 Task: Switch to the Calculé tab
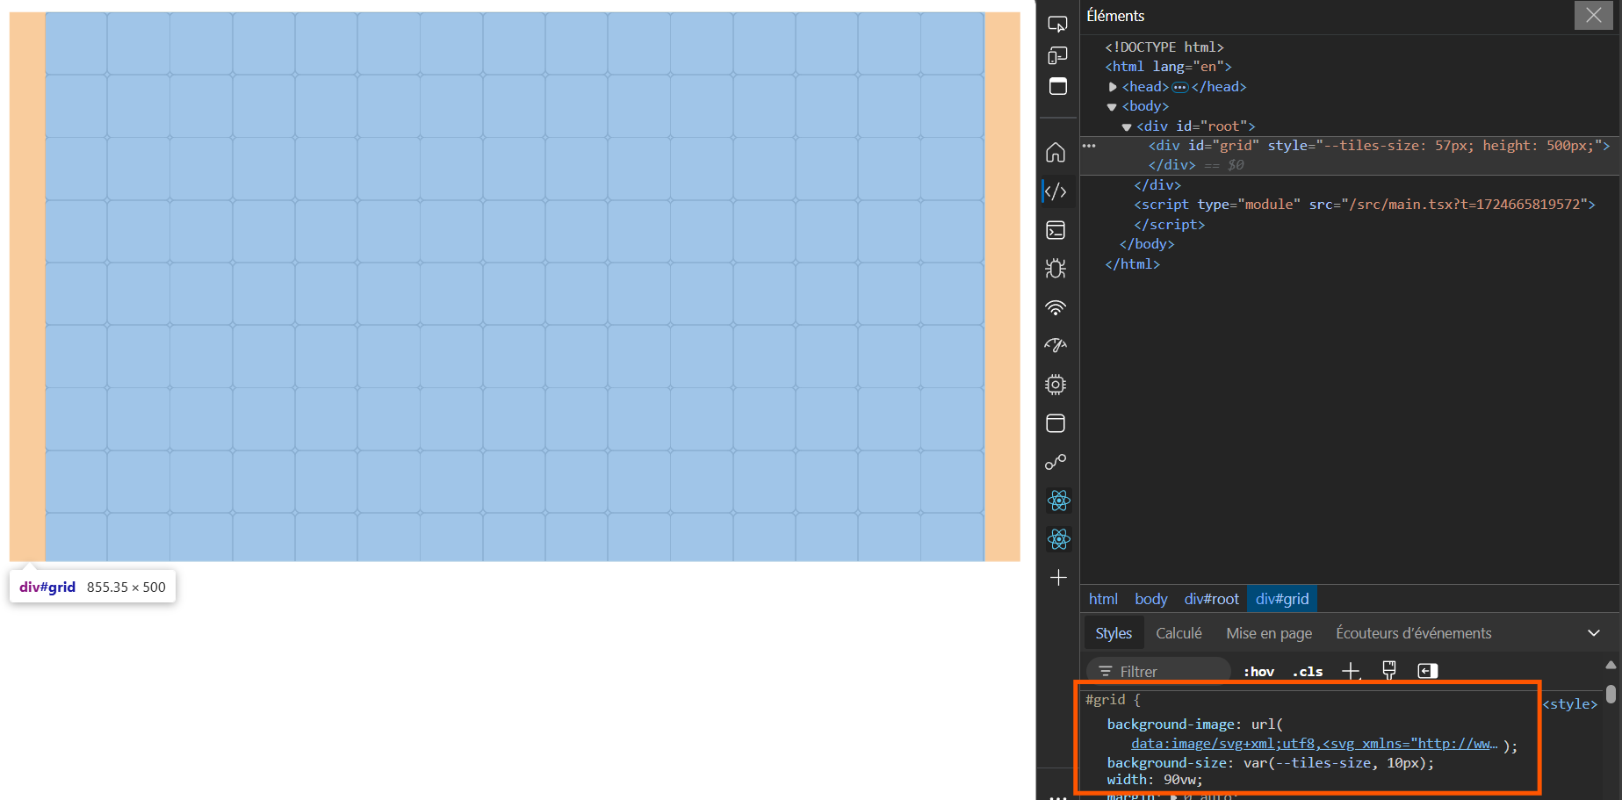click(x=1178, y=633)
